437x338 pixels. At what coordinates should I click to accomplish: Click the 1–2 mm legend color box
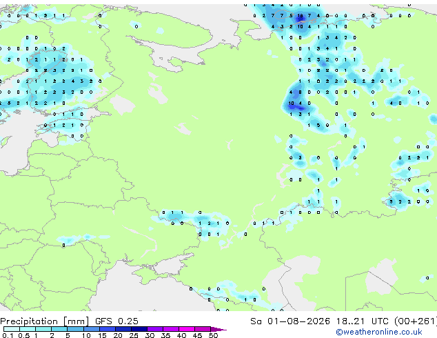coord(43,329)
